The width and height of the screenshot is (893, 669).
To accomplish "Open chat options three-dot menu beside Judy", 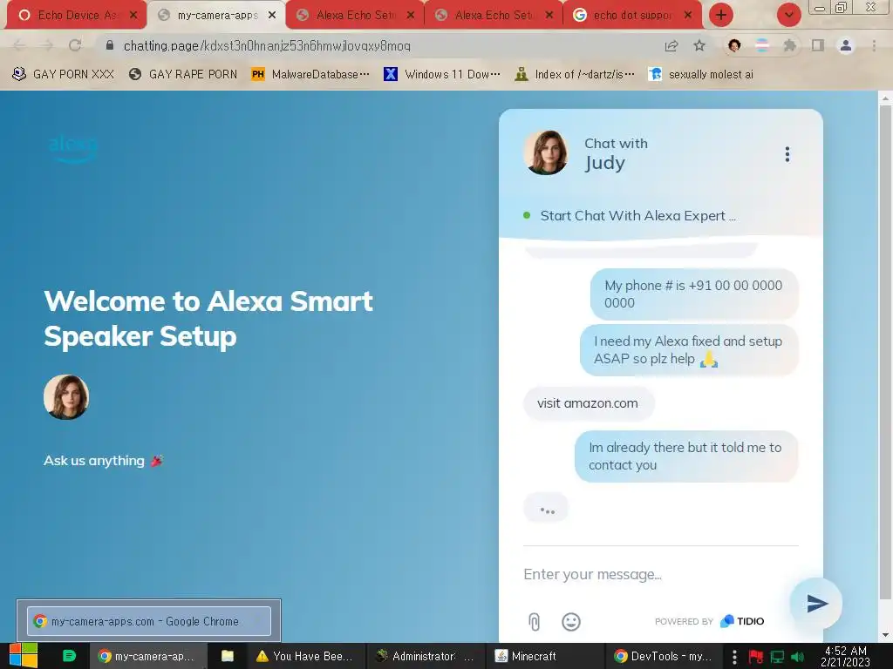I will [x=787, y=154].
